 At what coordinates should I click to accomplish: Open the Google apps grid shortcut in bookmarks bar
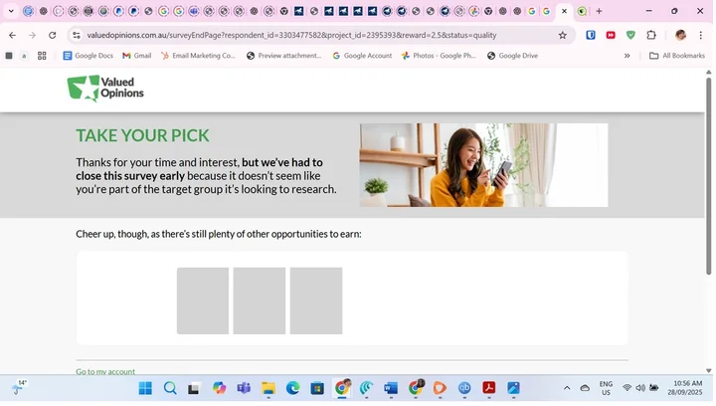pyautogui.click(x=42, y=56)
